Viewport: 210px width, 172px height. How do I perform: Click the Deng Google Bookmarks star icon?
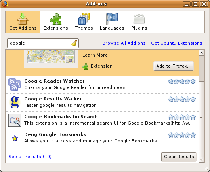[15, 138]
